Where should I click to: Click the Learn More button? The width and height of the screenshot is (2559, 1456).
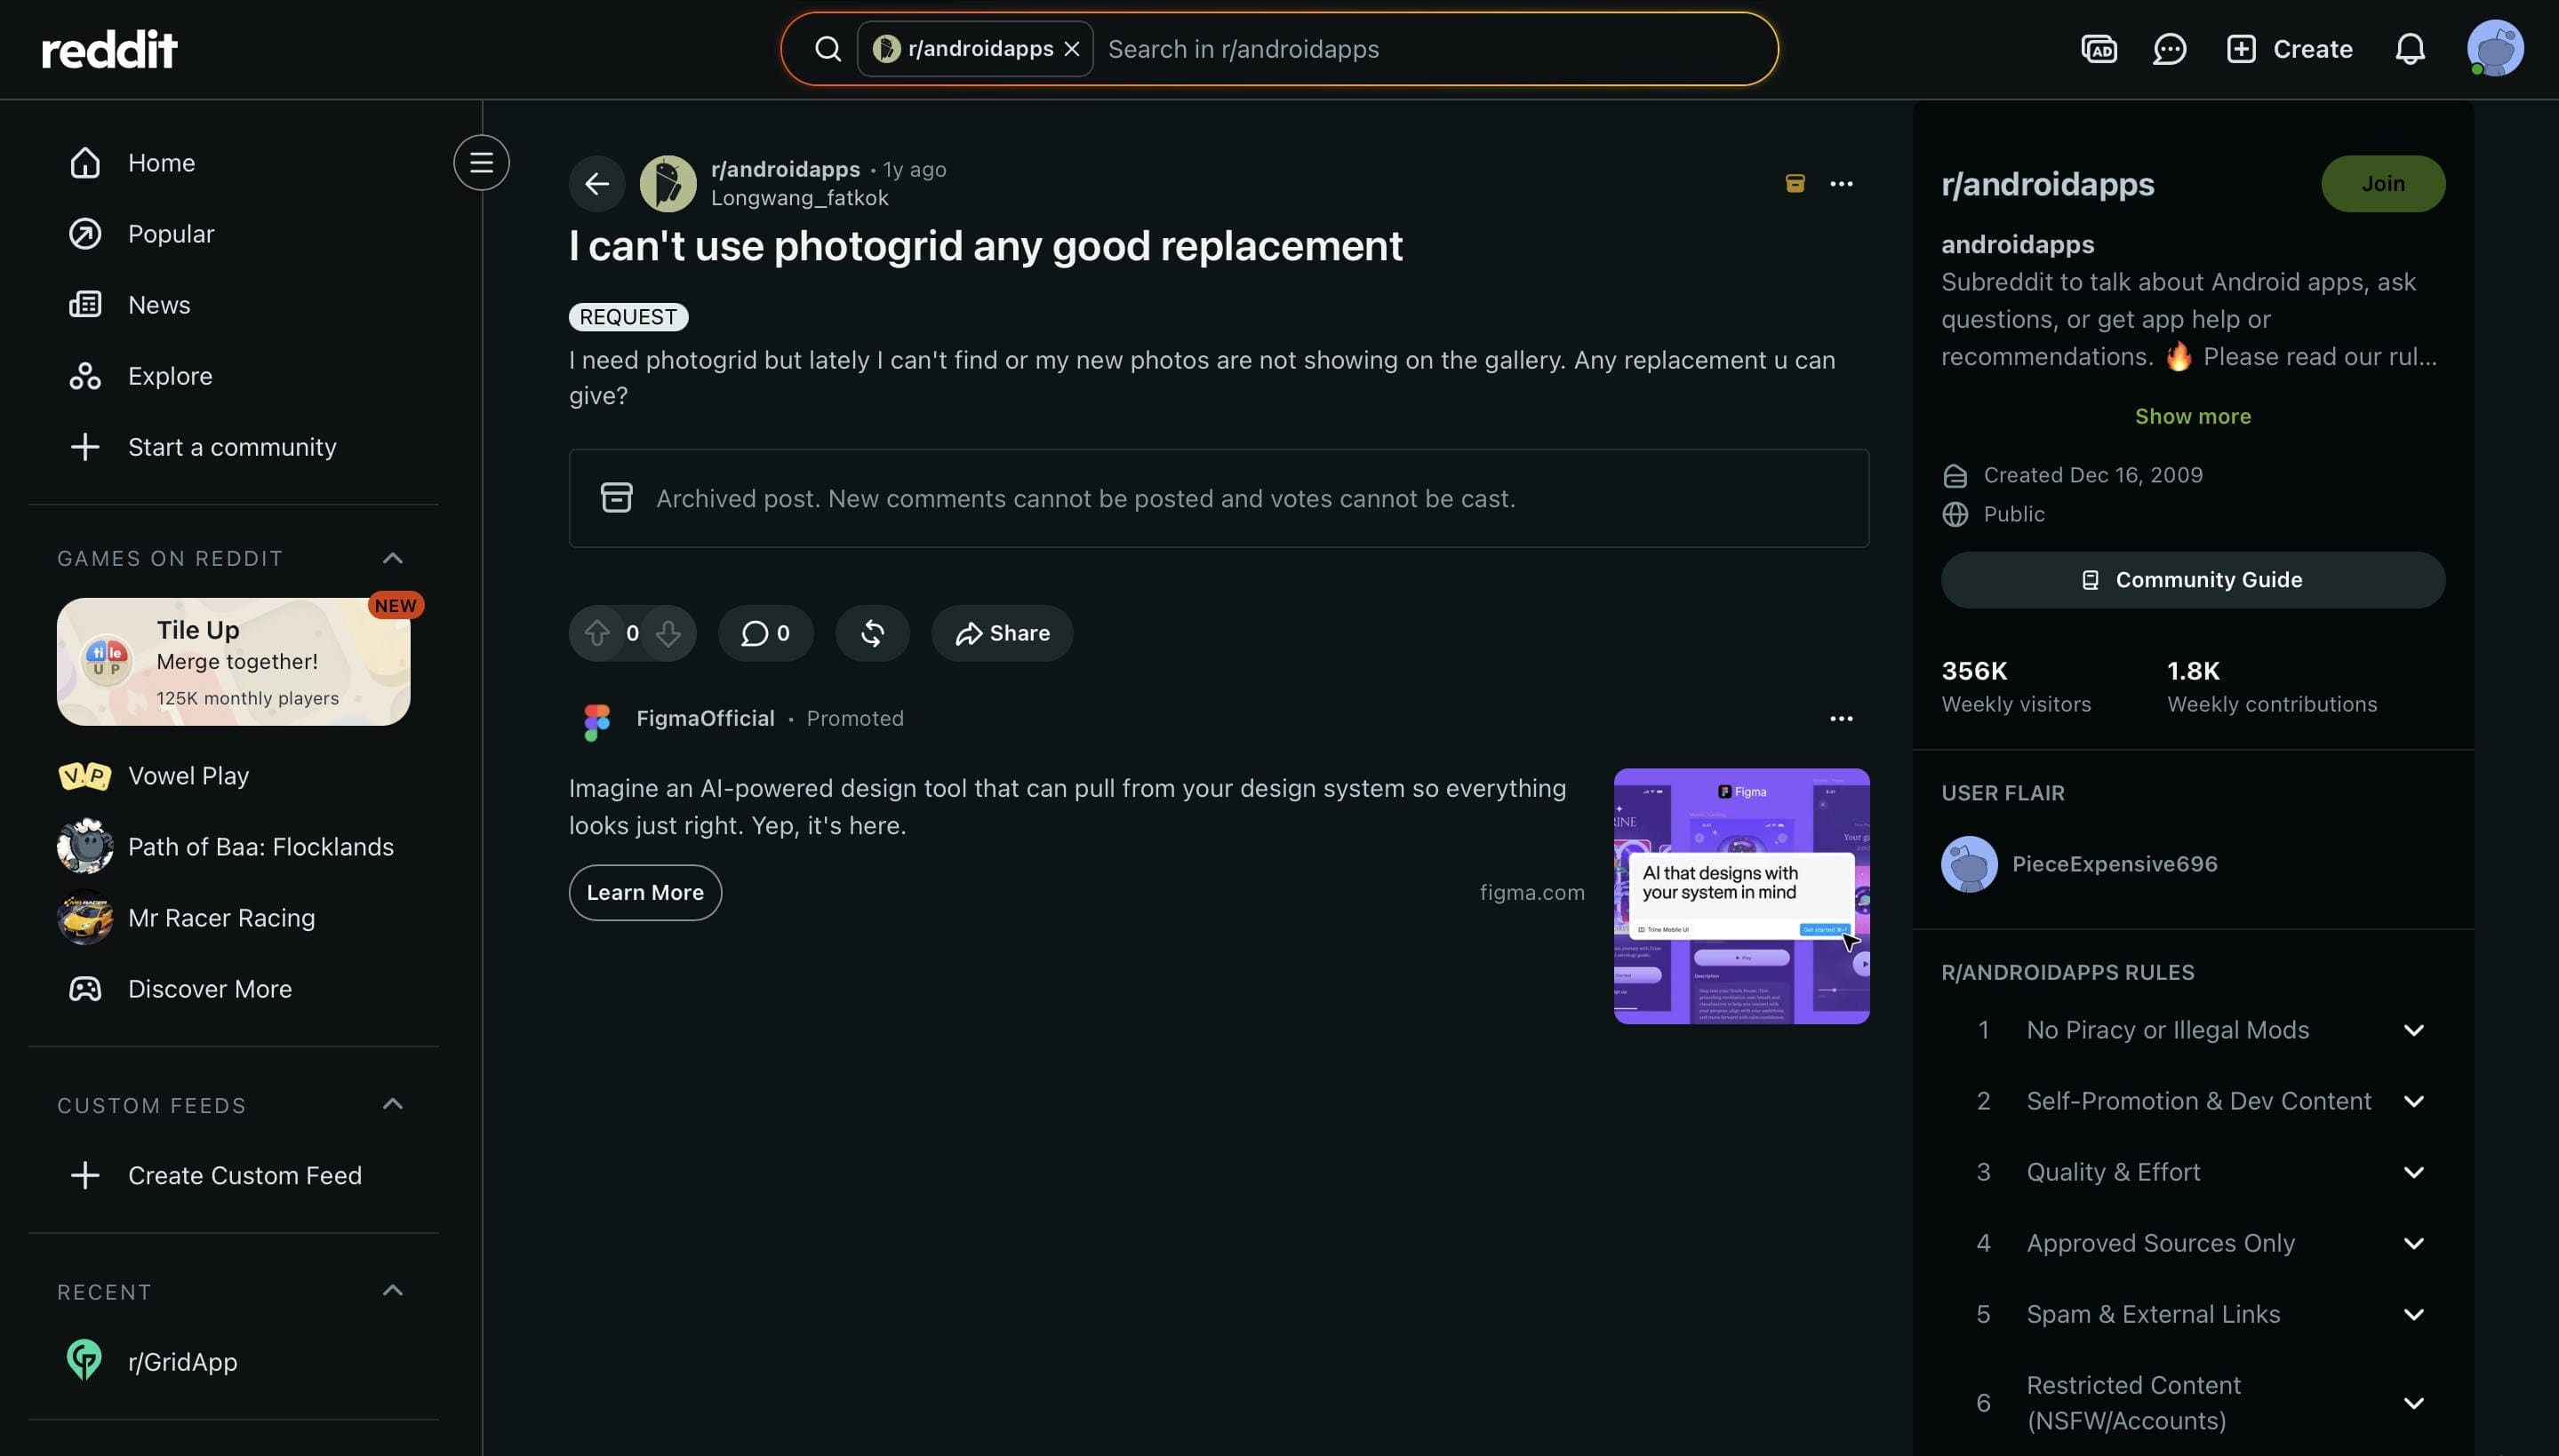(645, 892)
